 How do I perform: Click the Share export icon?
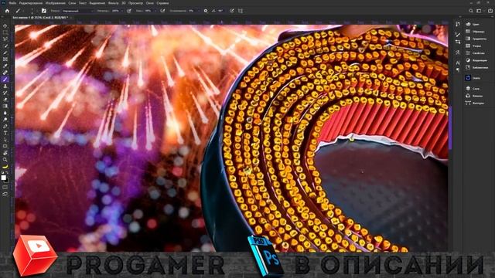(x=490, y=11)
